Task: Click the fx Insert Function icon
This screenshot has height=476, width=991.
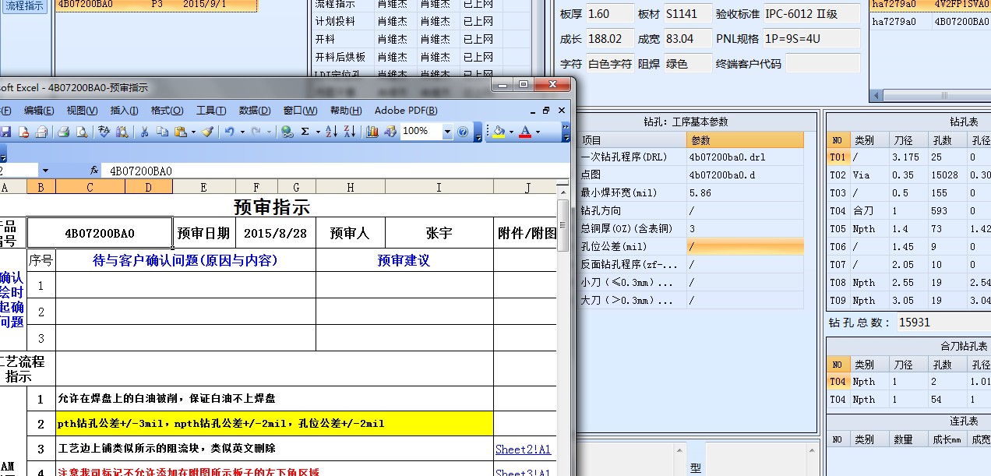Action: click(94, 171)
